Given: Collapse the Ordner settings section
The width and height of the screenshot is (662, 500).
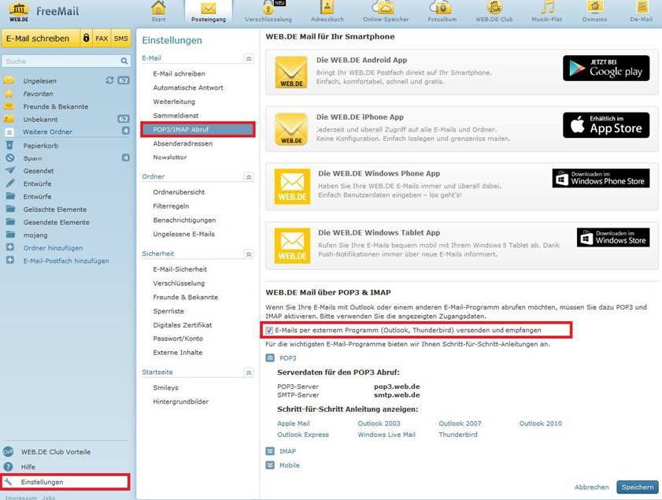Looking at the screenshot, I should [x=249, y=177].
